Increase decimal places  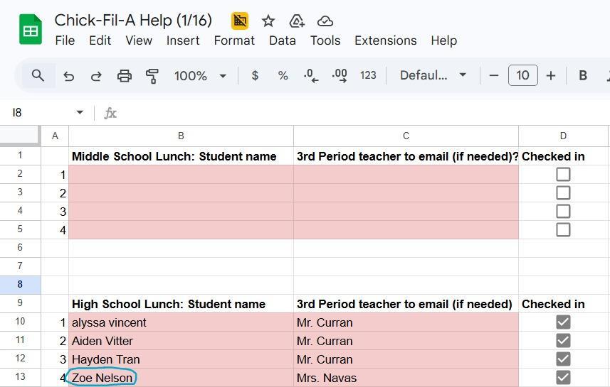(340, 75)
